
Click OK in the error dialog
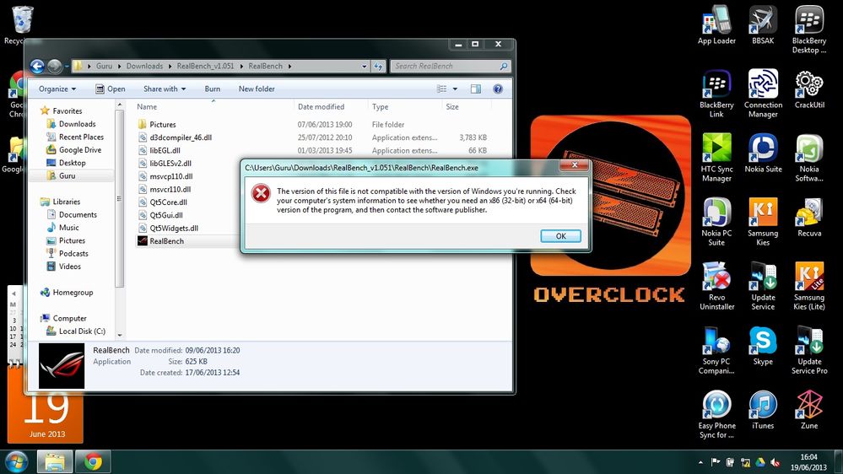pyautogui.click(x=560, y=236)
